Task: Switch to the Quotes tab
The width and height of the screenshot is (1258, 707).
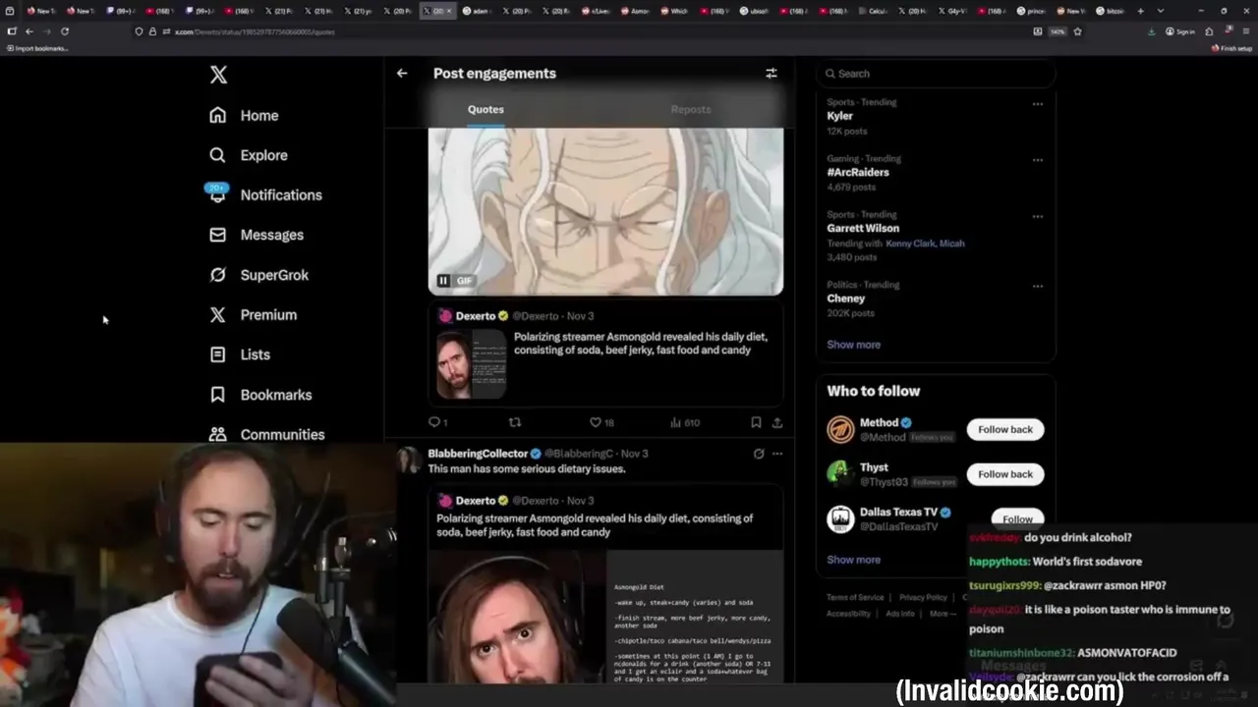Action: coord(486,109)
